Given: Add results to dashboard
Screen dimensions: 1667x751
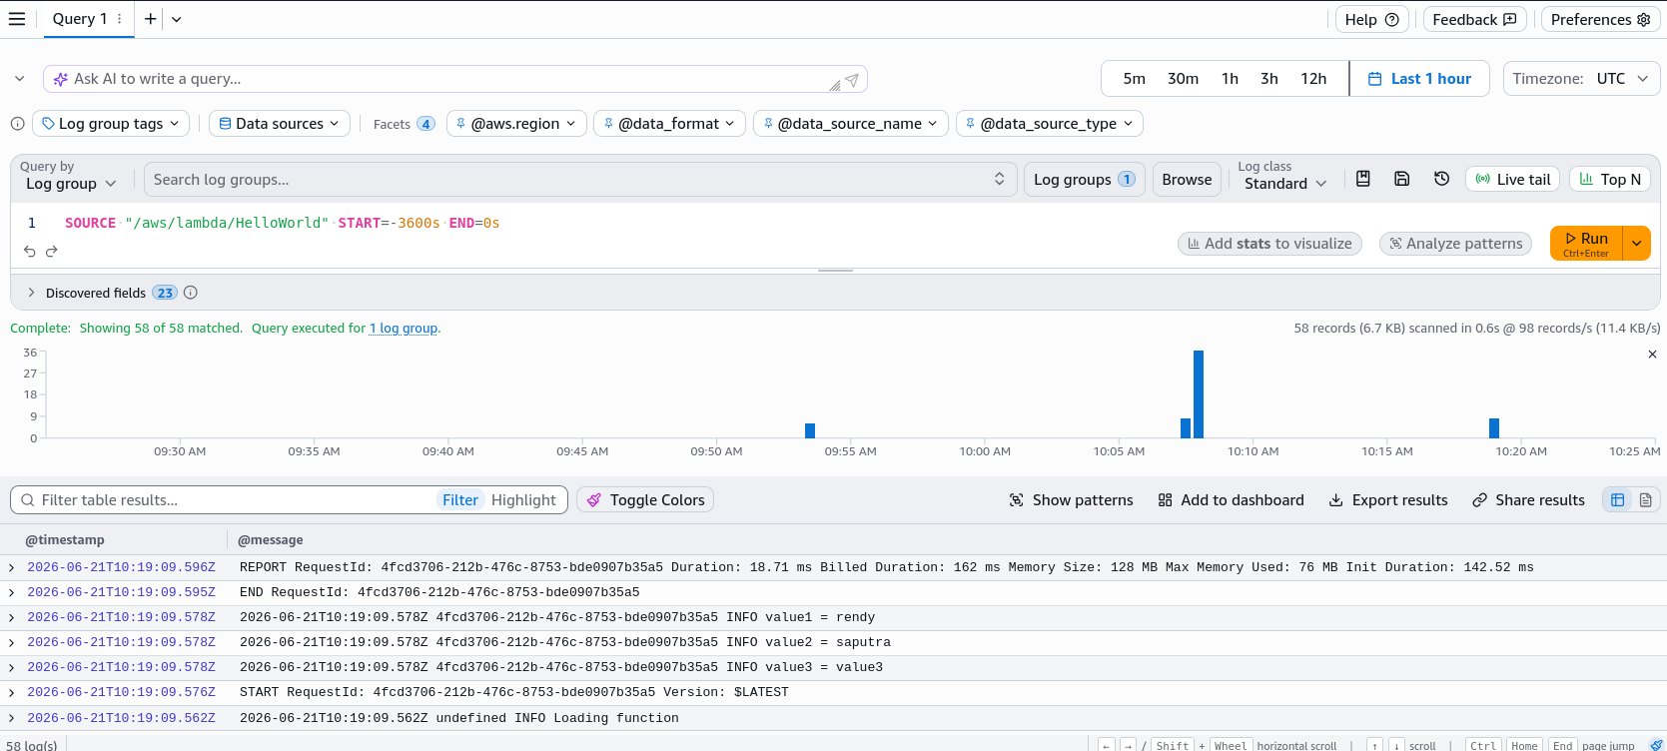Looking at the screenshot, I should click(1231, 500).
